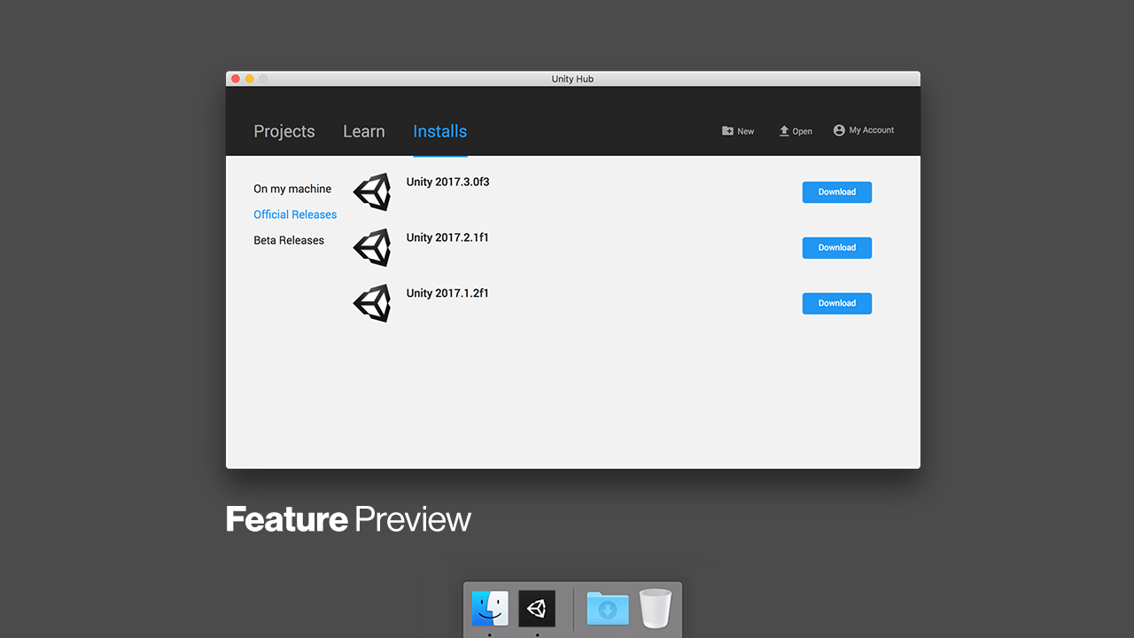Open Finder from the dock
Screen dimensions: 1134x638
490,609
